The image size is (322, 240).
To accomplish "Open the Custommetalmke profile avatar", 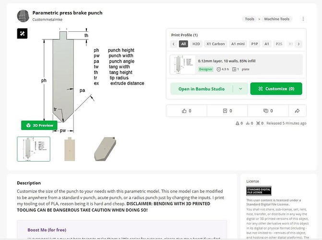I will point(23,16).
